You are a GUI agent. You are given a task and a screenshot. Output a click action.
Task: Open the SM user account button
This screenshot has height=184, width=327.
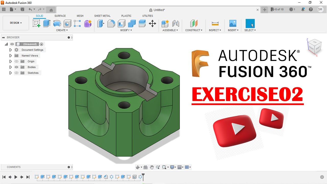point(320,9)
